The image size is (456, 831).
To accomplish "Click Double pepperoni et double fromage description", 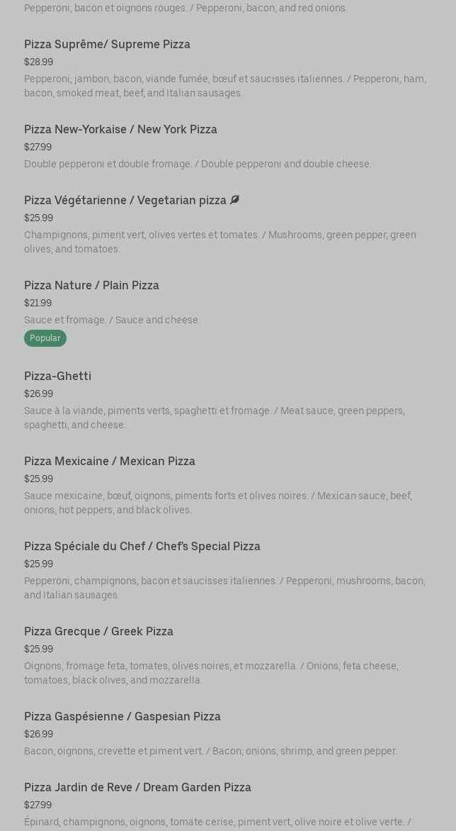I will pos(198,164).
